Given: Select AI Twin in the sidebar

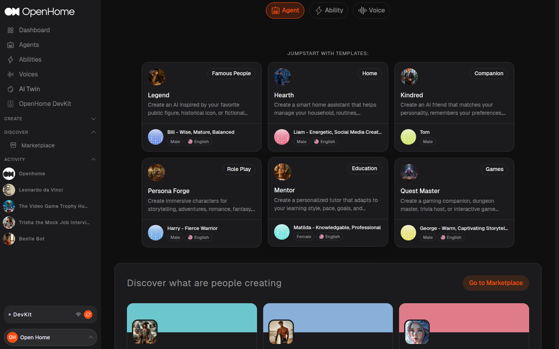Looking at the screenshot, I should click(30, 89).
